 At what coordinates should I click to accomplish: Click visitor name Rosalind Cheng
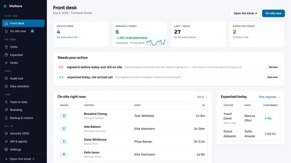(x=95, y=114)
